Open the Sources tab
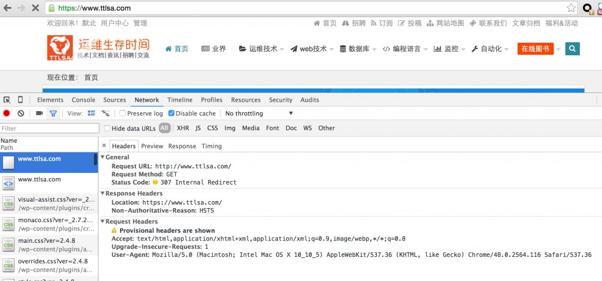Image resolution: width=602 pixels, height=281 pixels. 115,100
